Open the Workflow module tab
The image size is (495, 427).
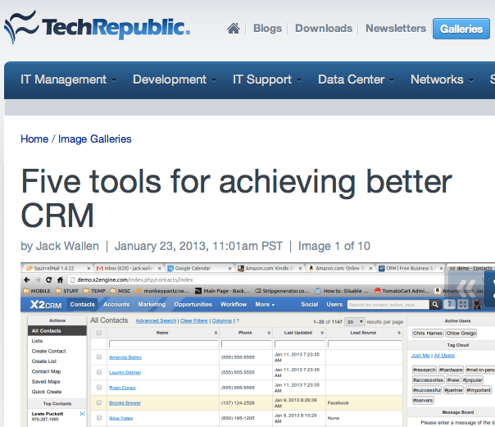[234, 304]
